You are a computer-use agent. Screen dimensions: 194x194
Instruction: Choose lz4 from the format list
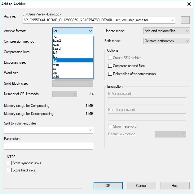coord(73,53)
